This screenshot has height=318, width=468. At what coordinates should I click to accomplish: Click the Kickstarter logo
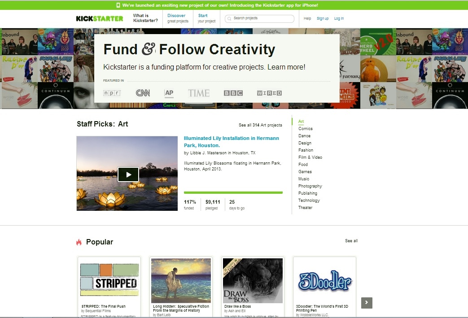(x=100, y=18)
